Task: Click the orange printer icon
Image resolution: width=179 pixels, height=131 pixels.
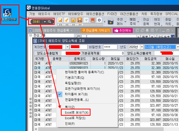Action: click(79, 20)
